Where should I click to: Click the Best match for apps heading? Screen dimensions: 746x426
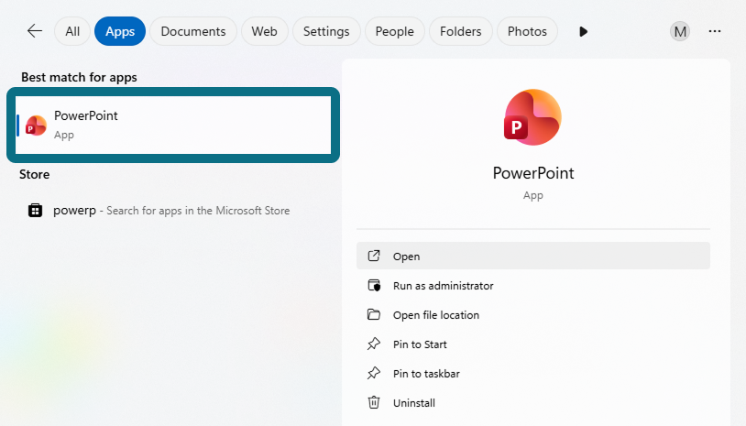(x=79, y=78)
